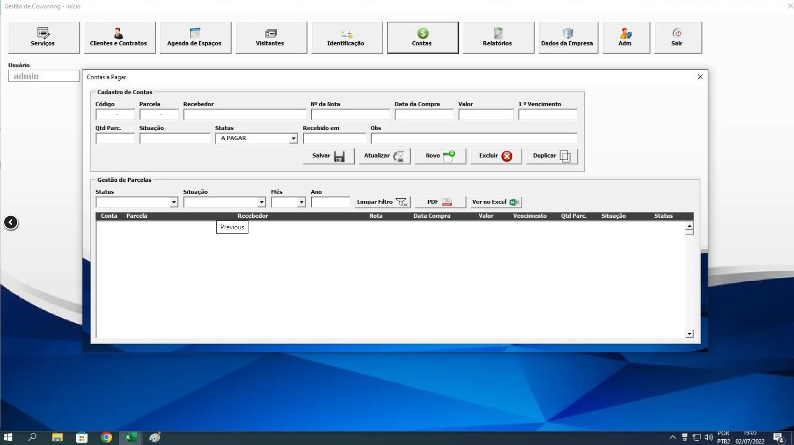Image resolution: width=794 pixels, height=445 pixels.
Task: Click the Nº da Nota field
Action: (x=350, y=114)
